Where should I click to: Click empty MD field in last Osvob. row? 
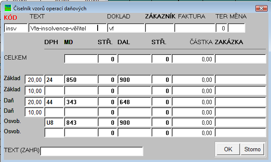point(81,133)
